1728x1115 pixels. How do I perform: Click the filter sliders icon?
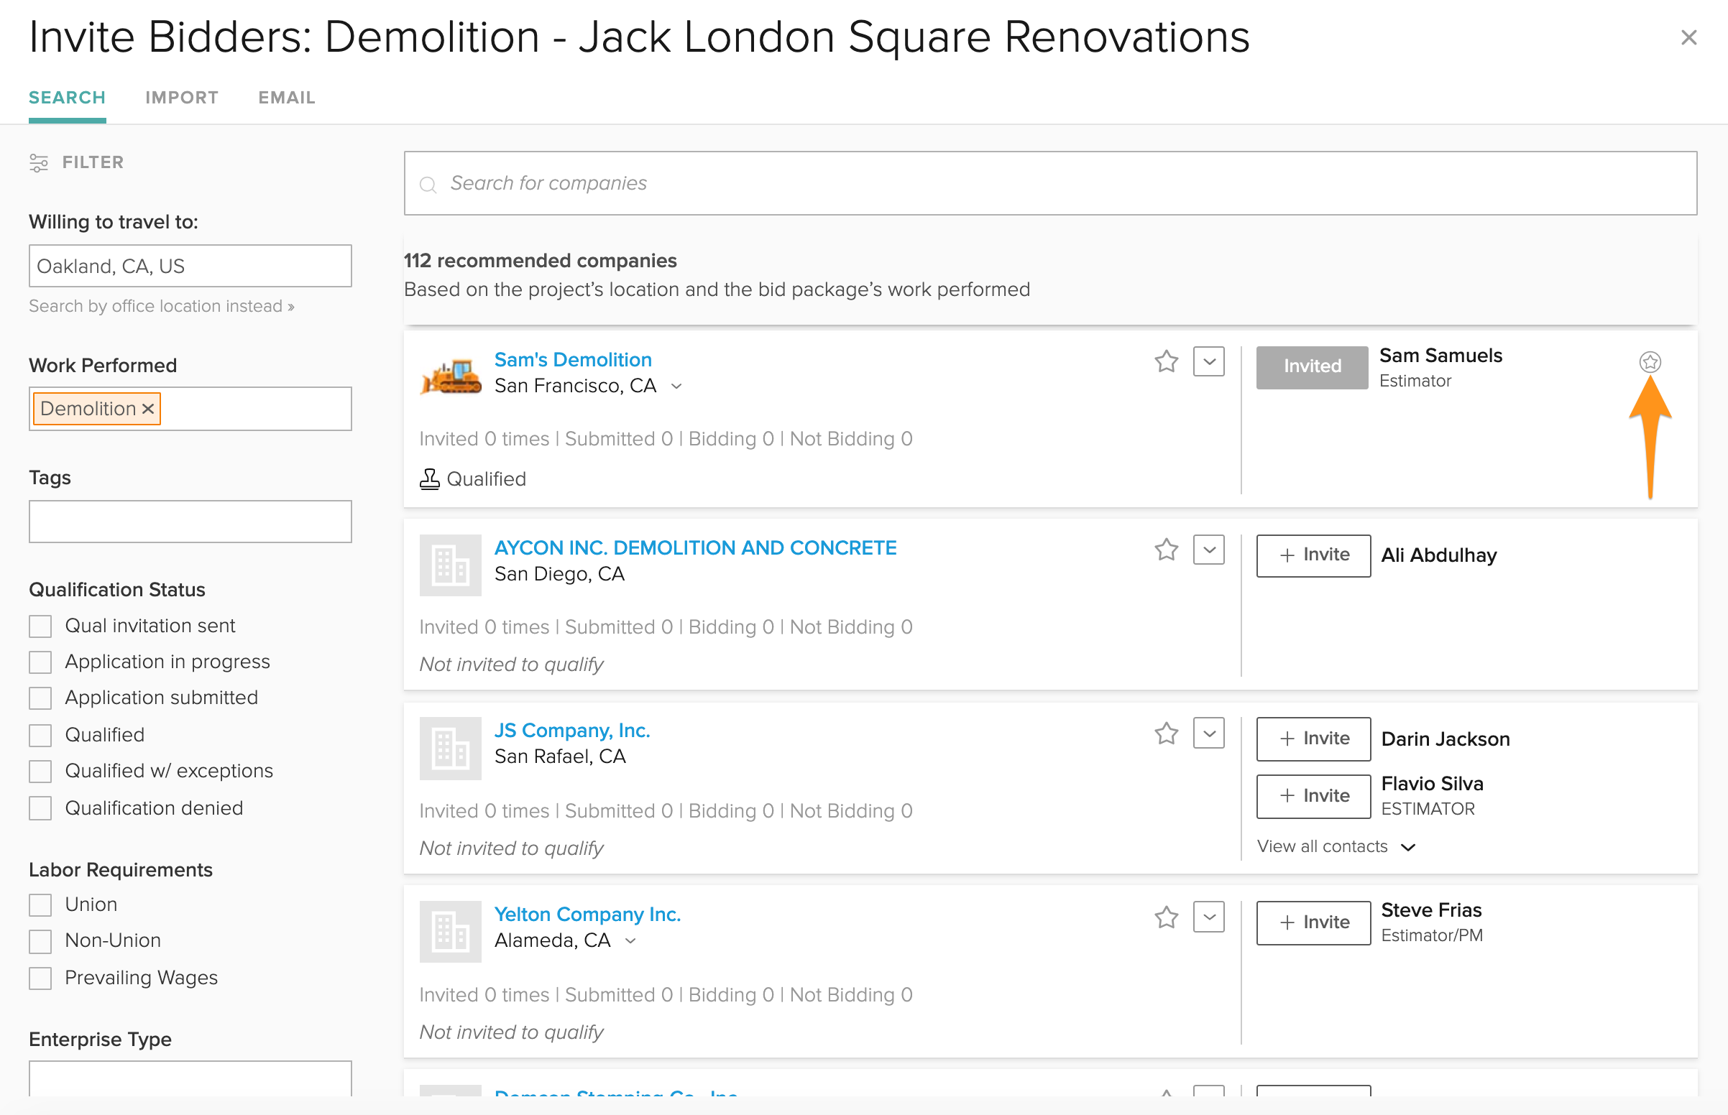pyautogui.click(x=38, y=162)
